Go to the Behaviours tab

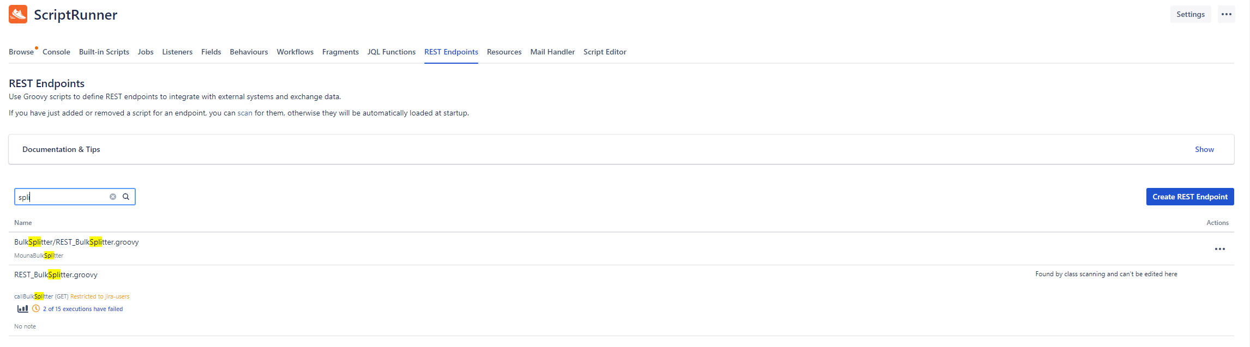(x=249, y=52)
